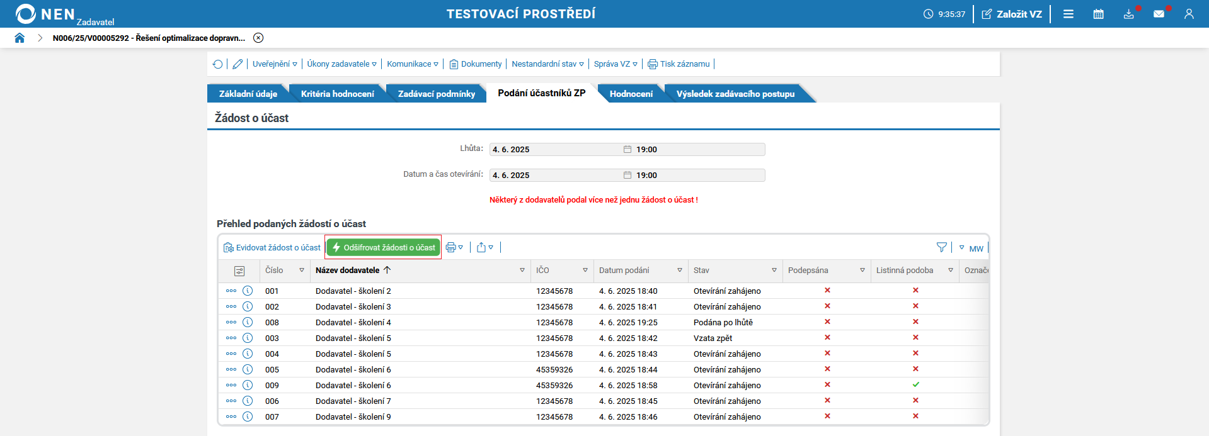This screenshot has width=1209, height=436.
Task: Open three-dots actions for row 002
Action: tap(231, 306)
